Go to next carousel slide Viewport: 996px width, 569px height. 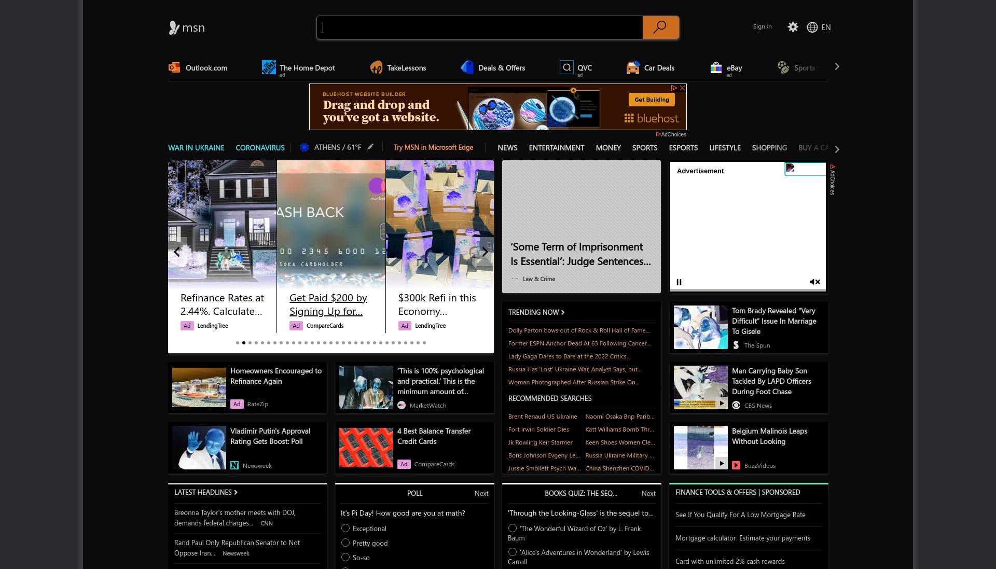[x=485, y=252]
